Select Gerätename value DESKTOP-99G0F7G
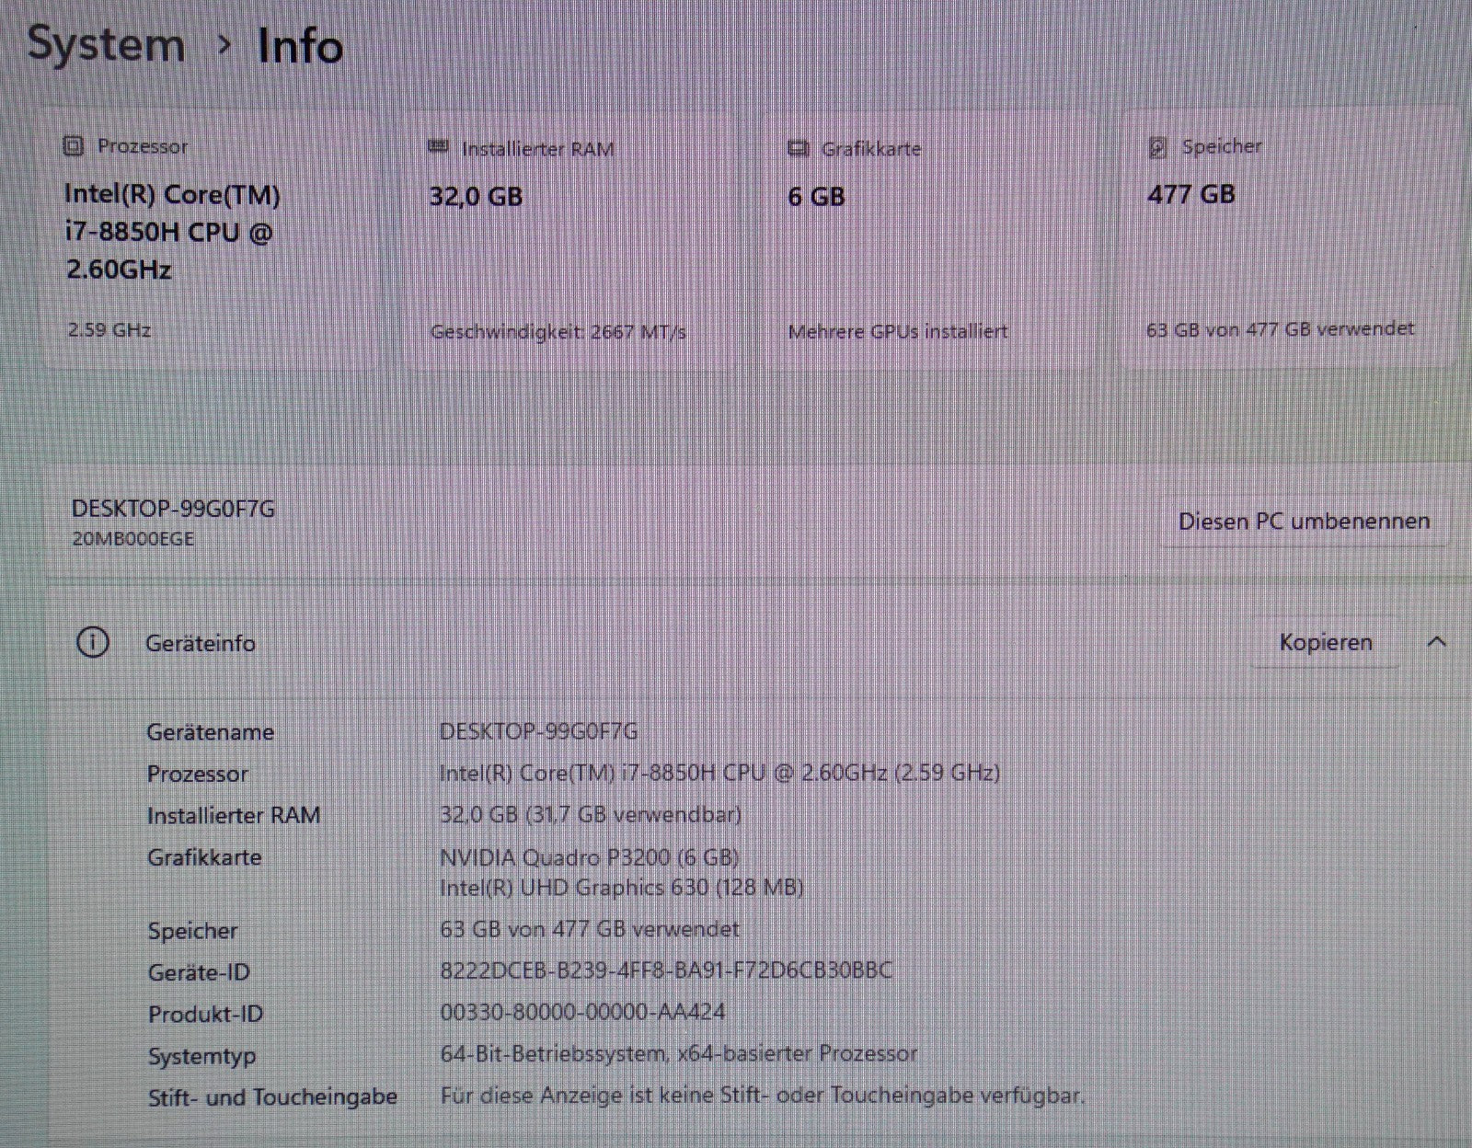This screenshot has width=1472, height=1148. coord(538,731)
